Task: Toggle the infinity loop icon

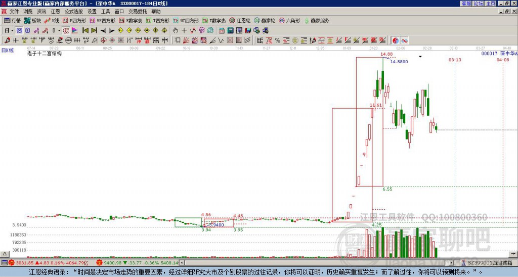Action: click(404, 40)
